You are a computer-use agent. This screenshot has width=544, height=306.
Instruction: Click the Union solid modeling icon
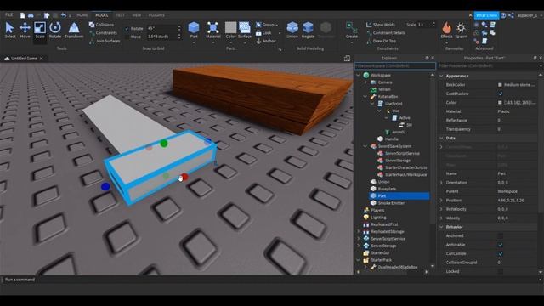pyautogui.click(x=292, y=30)
